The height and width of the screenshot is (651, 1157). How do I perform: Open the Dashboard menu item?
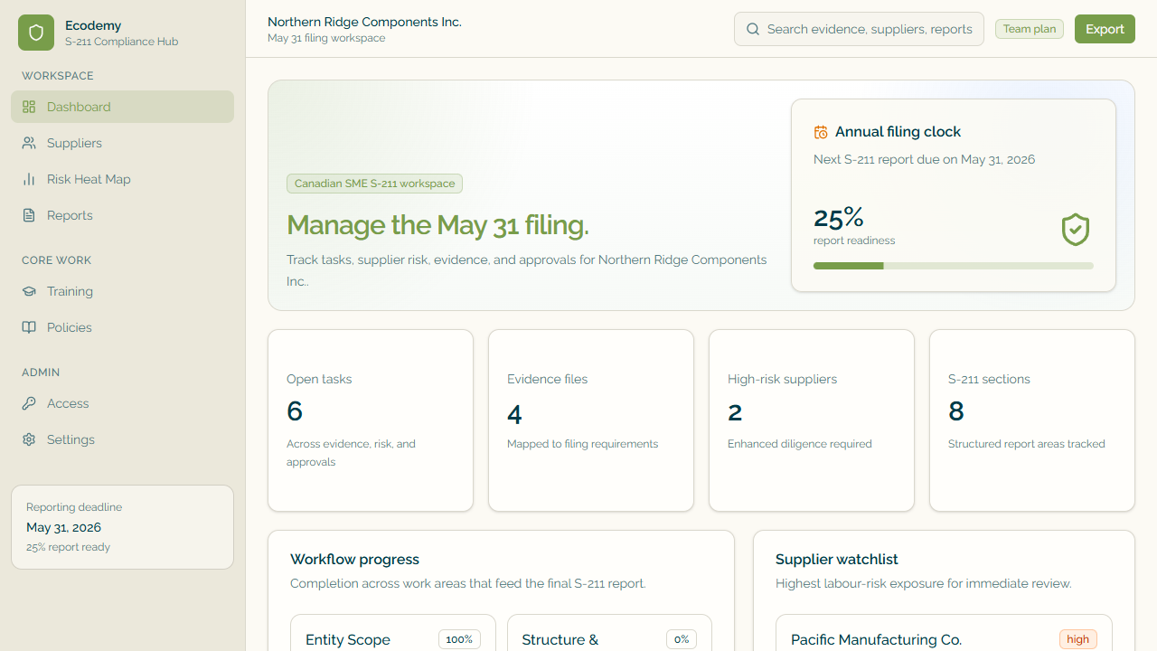tap(122, 107)
